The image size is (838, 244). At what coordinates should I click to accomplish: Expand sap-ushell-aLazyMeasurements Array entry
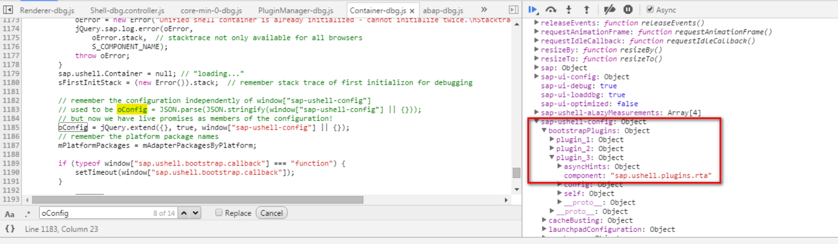[537, 112]
